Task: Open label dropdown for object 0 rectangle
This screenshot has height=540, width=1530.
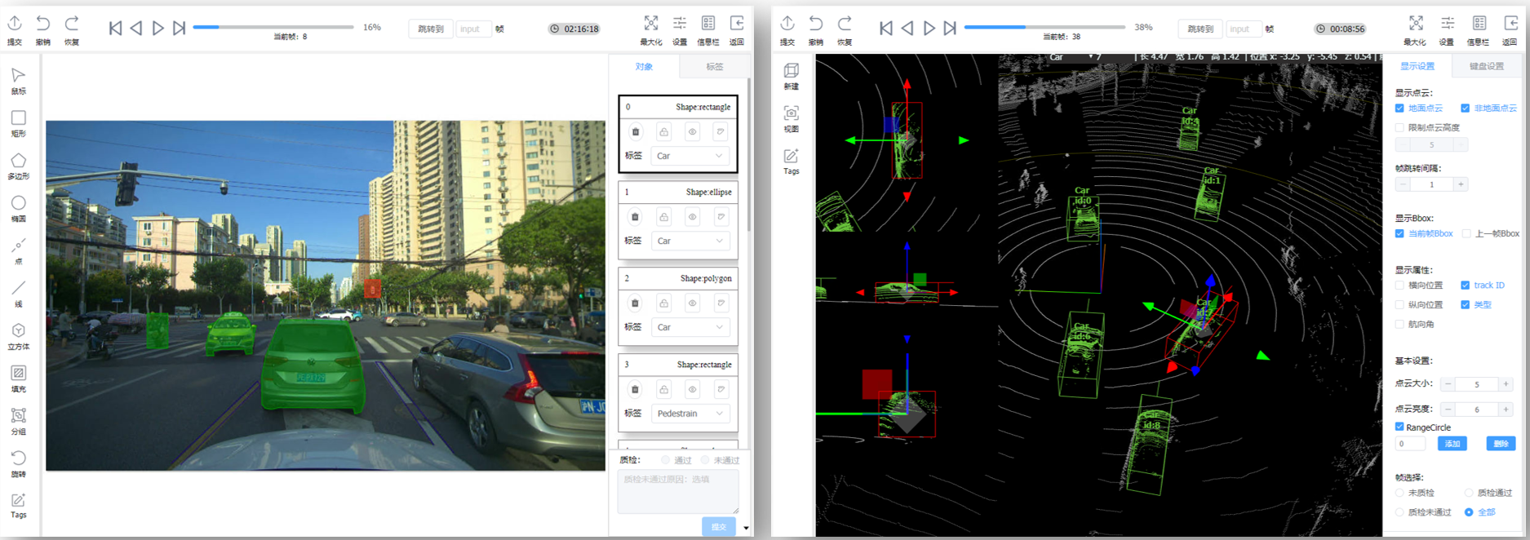Action: (x=690, y=156)
